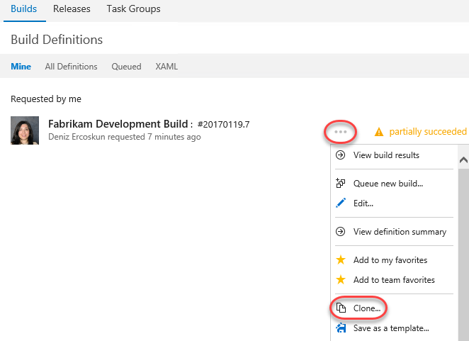The height and width of the screenshot is (341, 469).
Task: Select Queue new build... from menu
Action: [394, 183]
